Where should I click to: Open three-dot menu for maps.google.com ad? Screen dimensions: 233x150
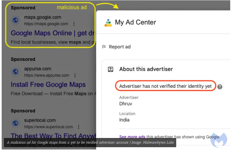(x=74, y=24)
